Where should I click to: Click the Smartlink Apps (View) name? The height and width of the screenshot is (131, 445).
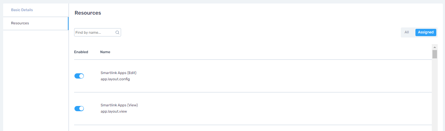point(119,105)
